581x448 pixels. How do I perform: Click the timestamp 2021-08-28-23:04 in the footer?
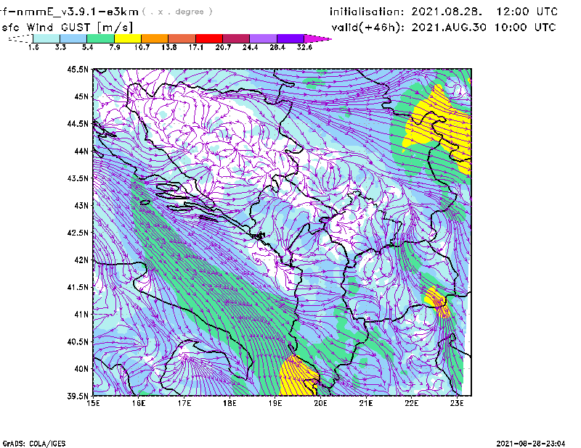[x=531, y=444]
